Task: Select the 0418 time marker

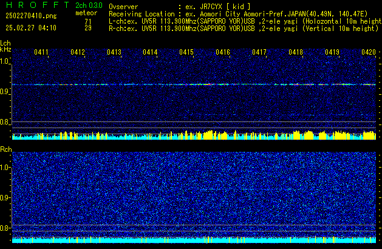Action: coord(296,52)
